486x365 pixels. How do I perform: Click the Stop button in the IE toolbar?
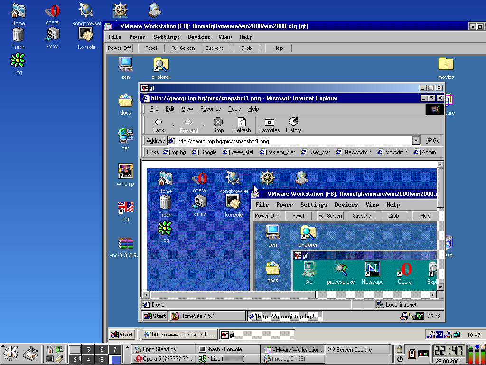218,125
